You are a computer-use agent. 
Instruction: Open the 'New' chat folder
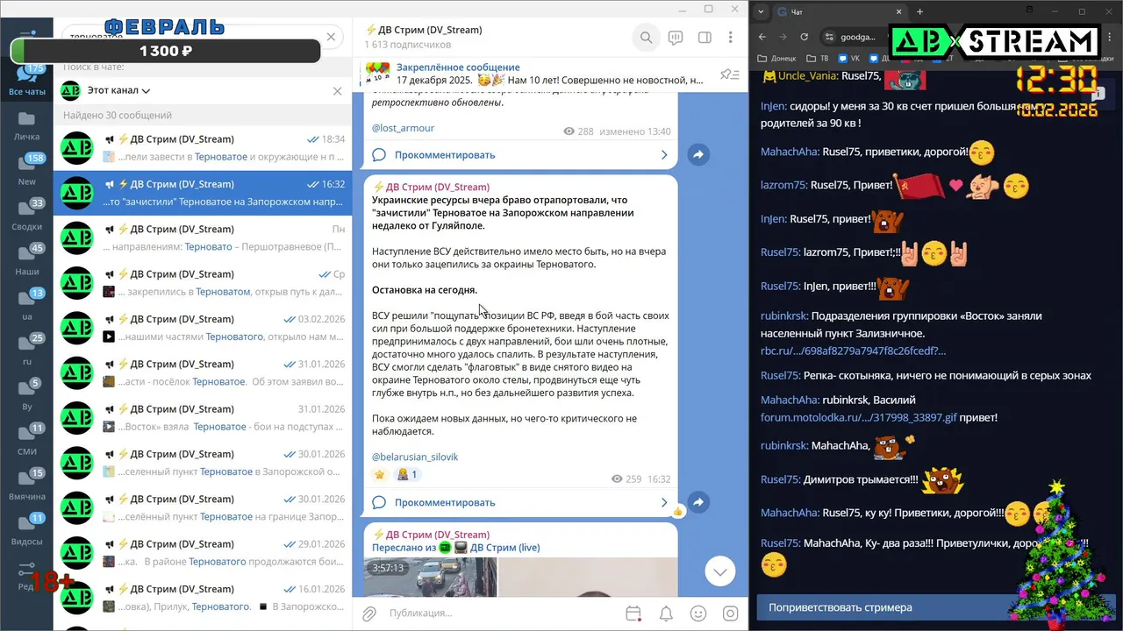tap(27, 170)
